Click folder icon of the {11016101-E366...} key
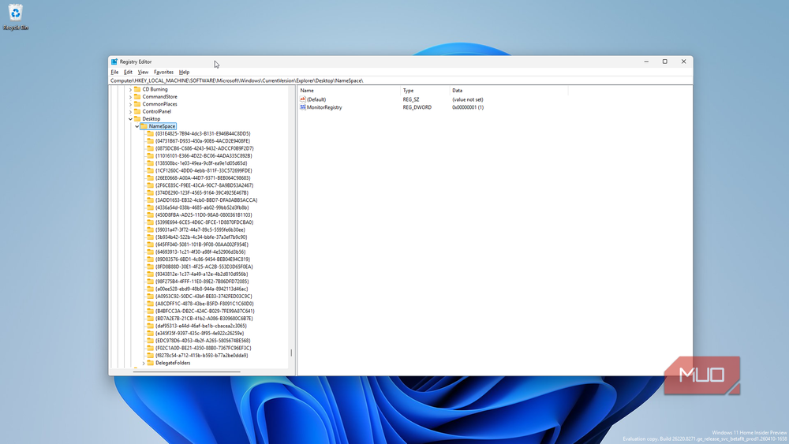Viewport: 789px width, 444px height. tap(151, 156)
